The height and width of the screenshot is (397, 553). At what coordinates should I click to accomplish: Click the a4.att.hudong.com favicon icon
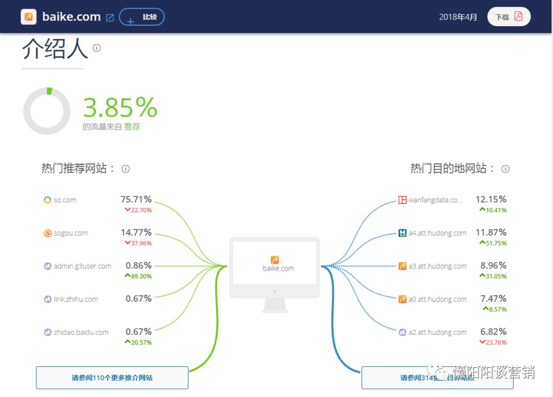point(402,233)
